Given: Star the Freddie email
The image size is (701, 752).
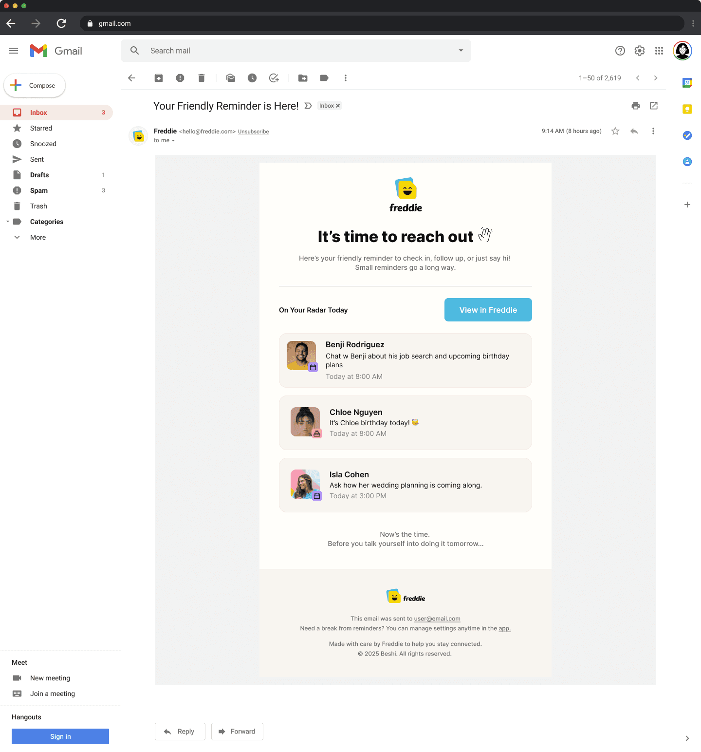Looking at the screenshot, I should (x=615, y=131).
